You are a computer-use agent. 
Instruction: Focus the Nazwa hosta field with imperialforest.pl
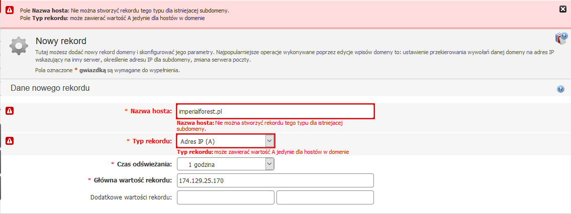pos(275,111)
